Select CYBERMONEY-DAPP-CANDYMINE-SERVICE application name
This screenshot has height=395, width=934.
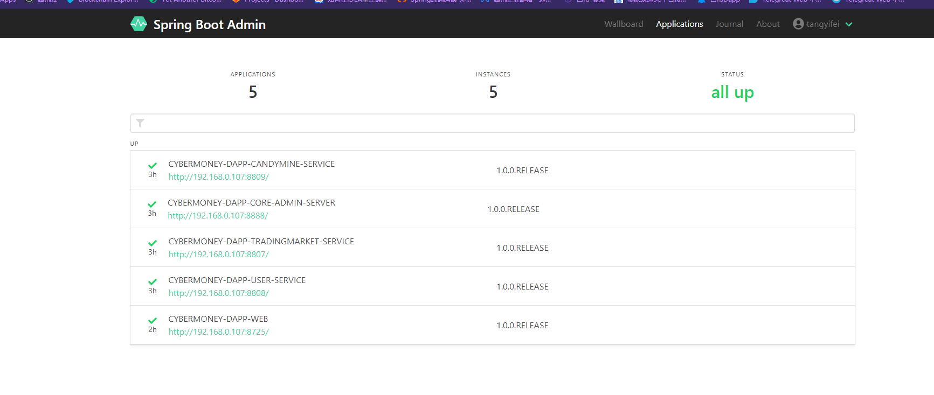[x=252, y=164]
